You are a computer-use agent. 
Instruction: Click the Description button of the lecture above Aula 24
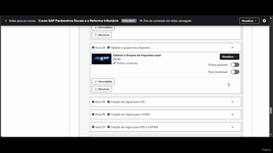coord(103,28)
